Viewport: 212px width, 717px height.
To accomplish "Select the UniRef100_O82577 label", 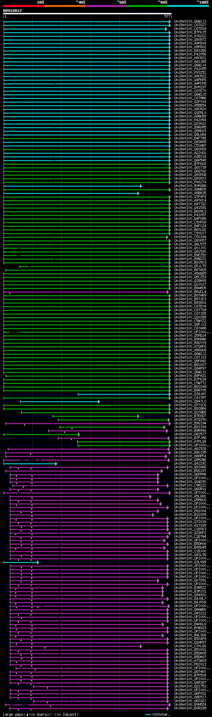I will [x=190, y=434].
